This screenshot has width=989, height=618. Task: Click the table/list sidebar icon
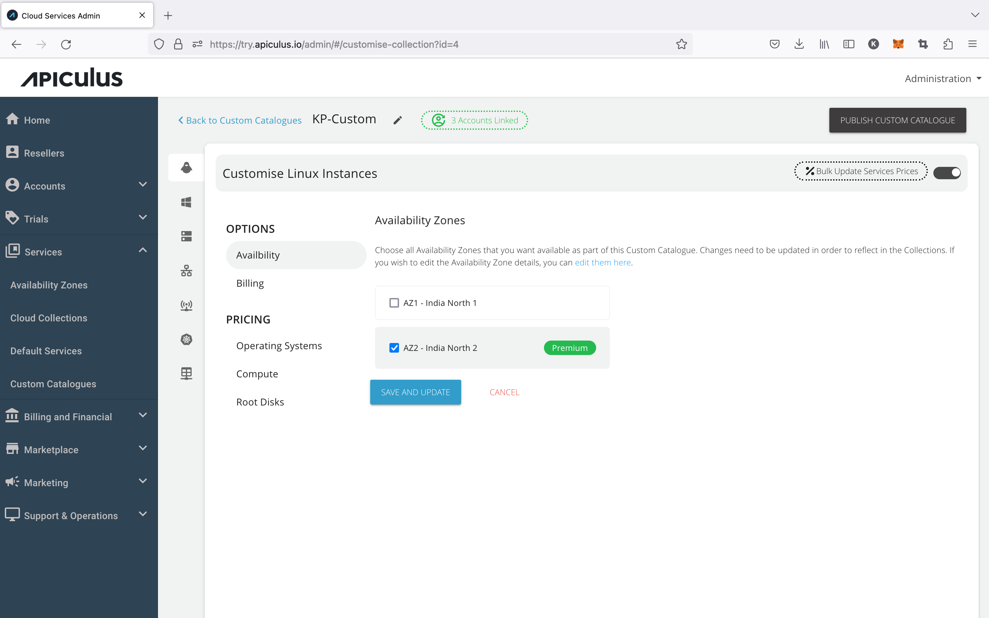186,373
